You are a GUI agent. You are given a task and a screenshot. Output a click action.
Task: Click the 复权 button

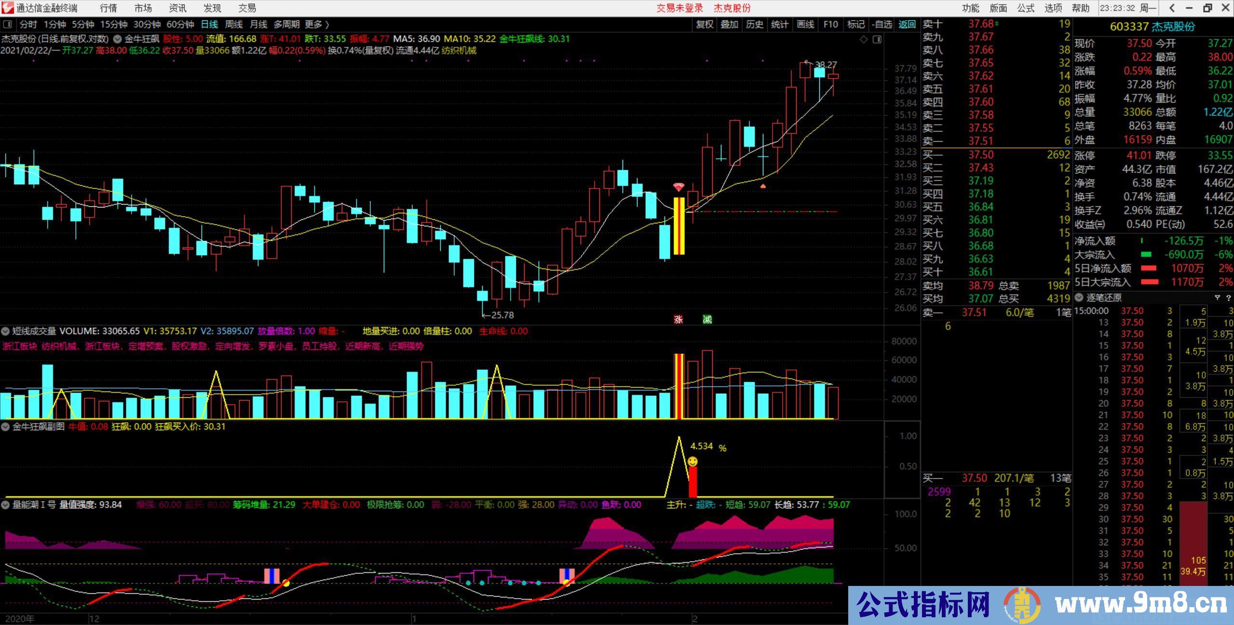[705, 25]
